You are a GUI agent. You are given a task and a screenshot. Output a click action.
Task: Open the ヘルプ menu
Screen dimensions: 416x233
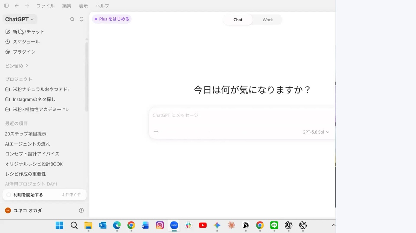point(103,6)
